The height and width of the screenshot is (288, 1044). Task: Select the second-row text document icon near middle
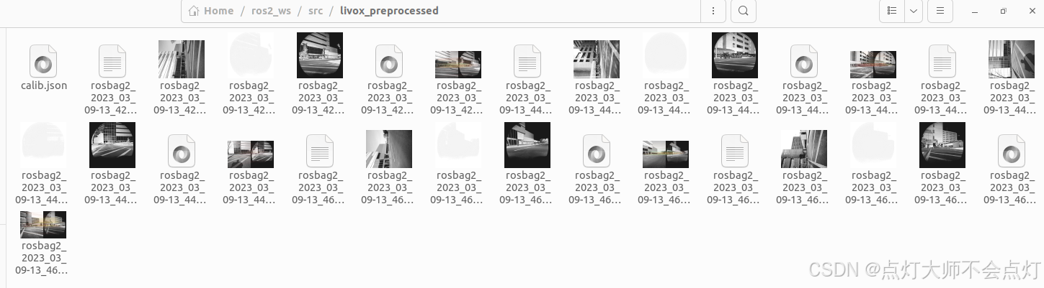[320, 151]
